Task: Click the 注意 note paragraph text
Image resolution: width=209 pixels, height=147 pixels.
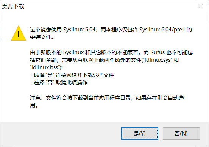Action: coord(107,102)
